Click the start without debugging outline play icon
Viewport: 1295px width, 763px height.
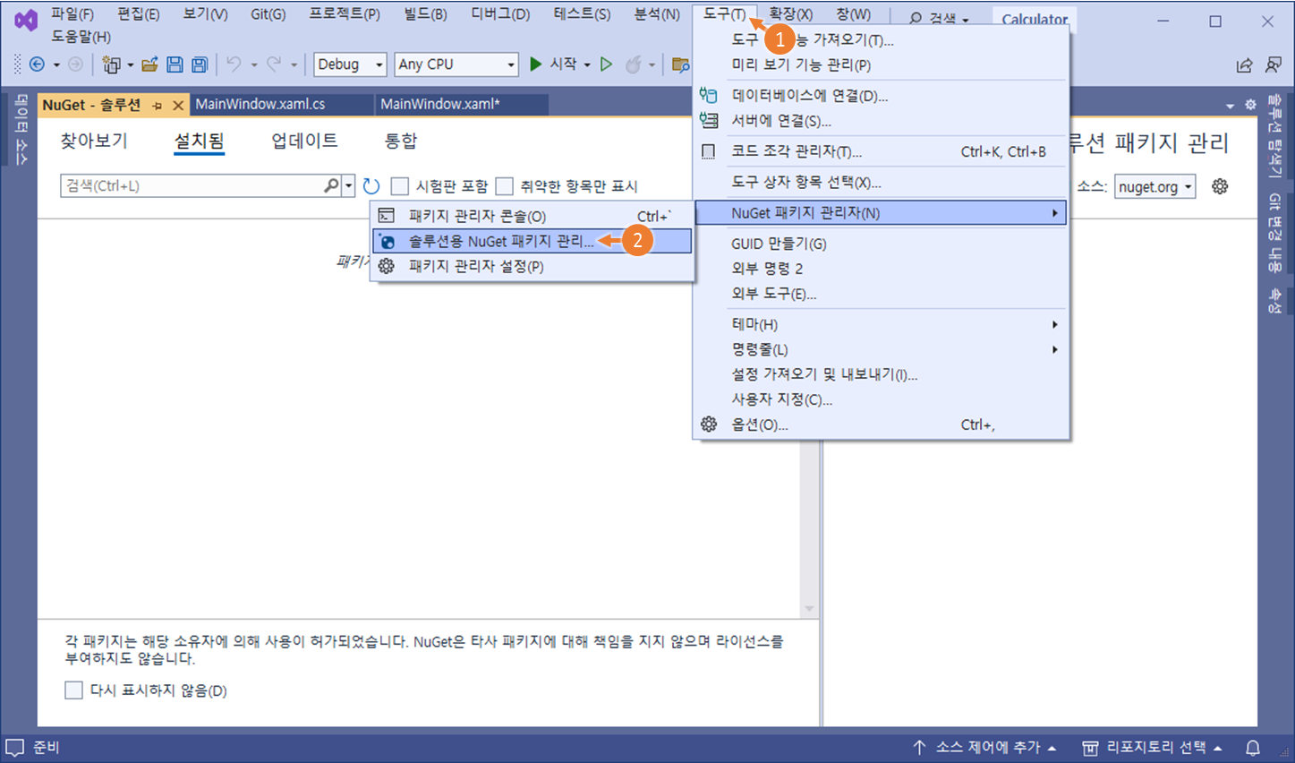coord(606,64)
